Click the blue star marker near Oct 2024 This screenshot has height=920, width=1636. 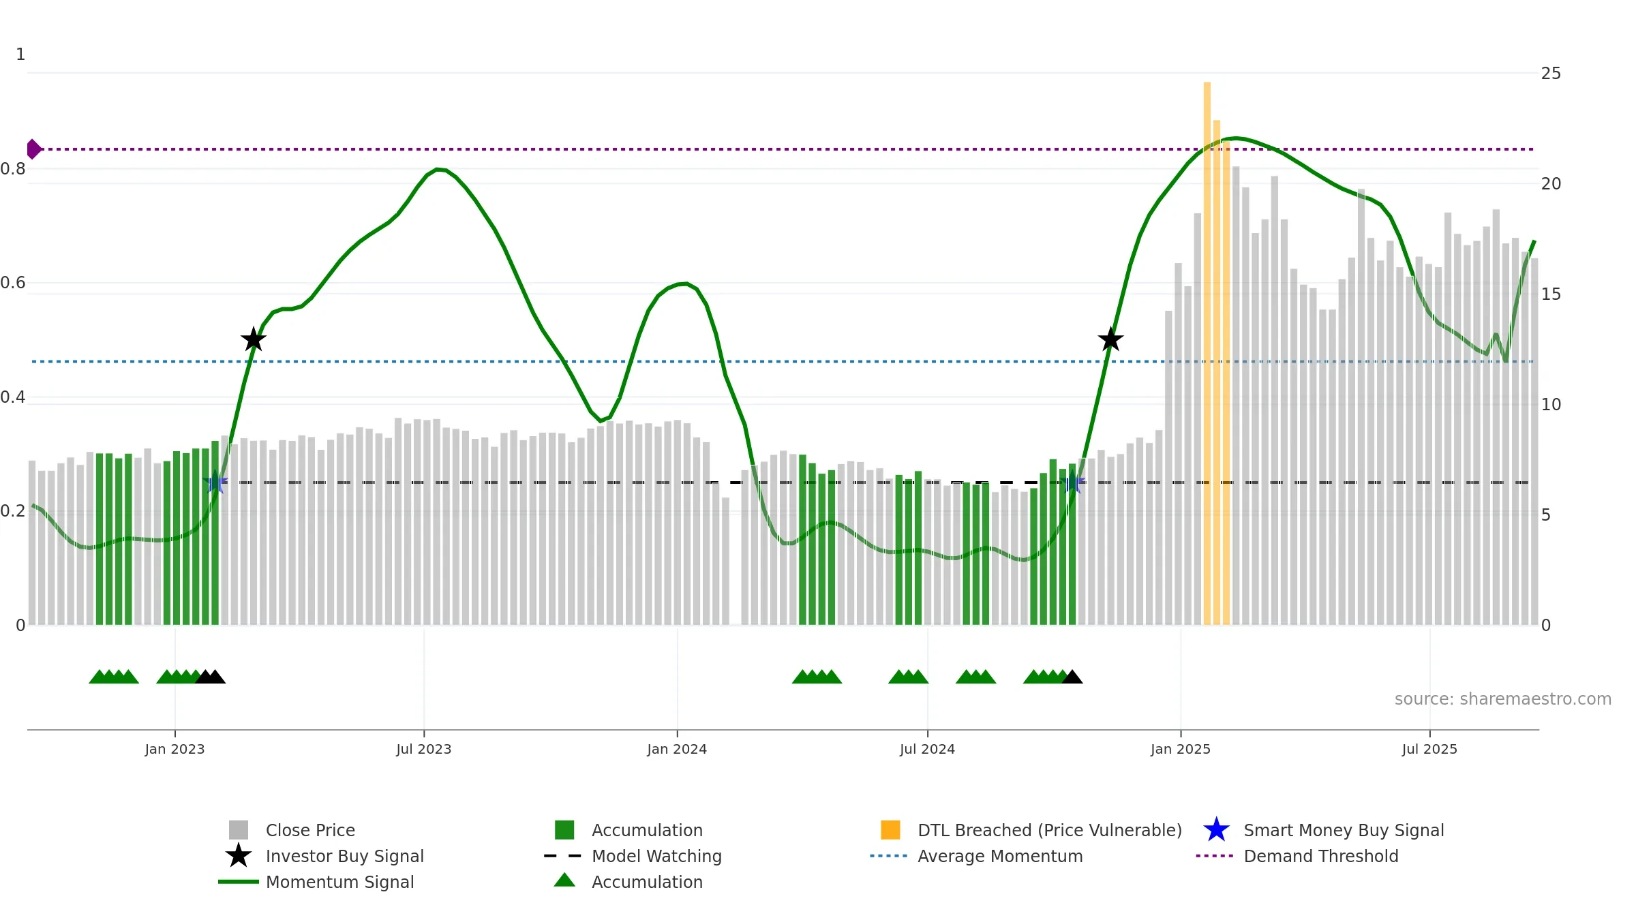(1072, 482)
